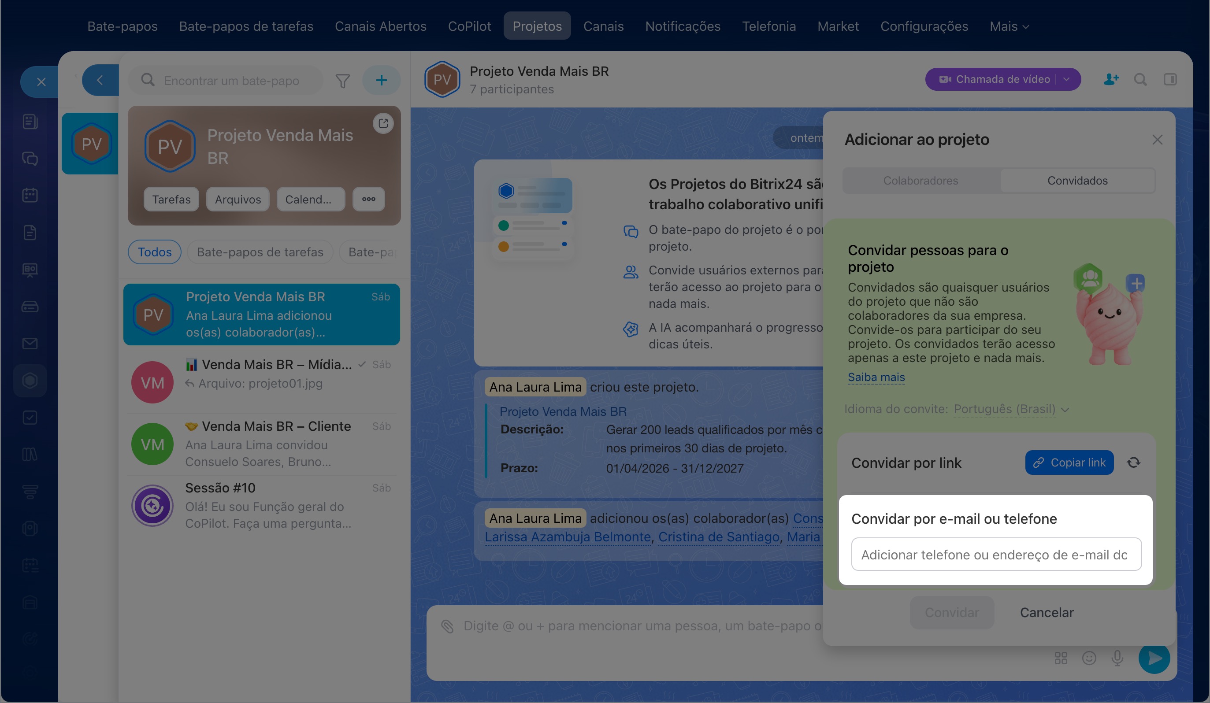The height and width of the screenshot is (703, 1210).
Task: Select the Todos chat filter
Action: pyautogui.click(x=155, y=252)
